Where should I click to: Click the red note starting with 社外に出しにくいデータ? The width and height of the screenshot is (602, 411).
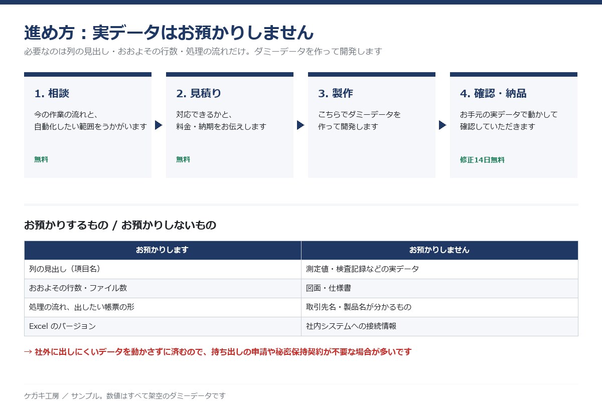point(218,352)
